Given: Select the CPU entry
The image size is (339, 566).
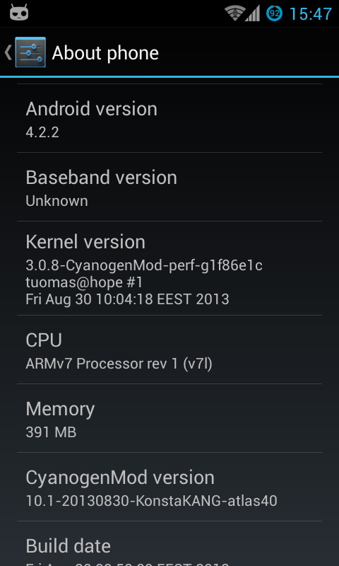Looking at the screenshot, I should pyautogui.click(x=169, y=350).
